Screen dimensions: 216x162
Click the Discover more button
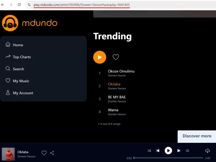pos(197,136)
